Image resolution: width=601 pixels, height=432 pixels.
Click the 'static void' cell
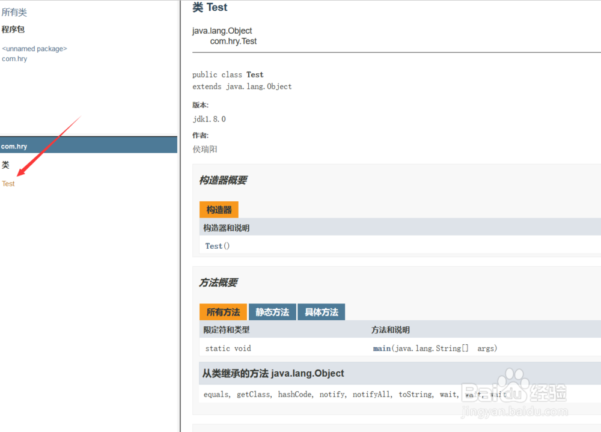point(228,348)
